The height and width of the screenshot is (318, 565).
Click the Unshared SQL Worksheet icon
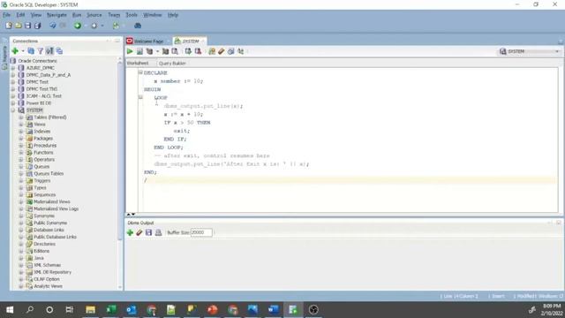(x=212, y=51)
